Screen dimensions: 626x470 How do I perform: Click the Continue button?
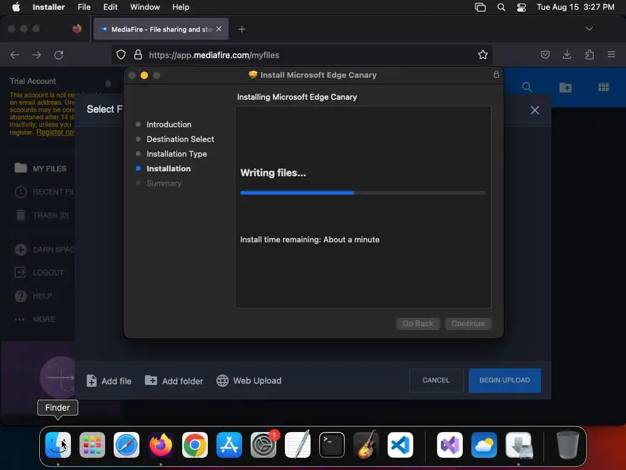click(x=468, y=323)
